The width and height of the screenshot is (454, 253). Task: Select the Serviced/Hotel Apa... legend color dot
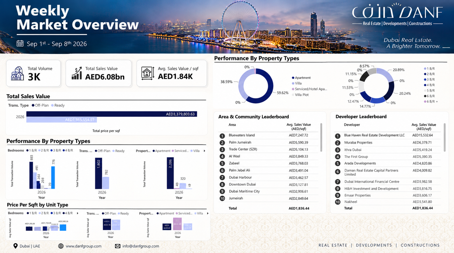coord(293,89)
